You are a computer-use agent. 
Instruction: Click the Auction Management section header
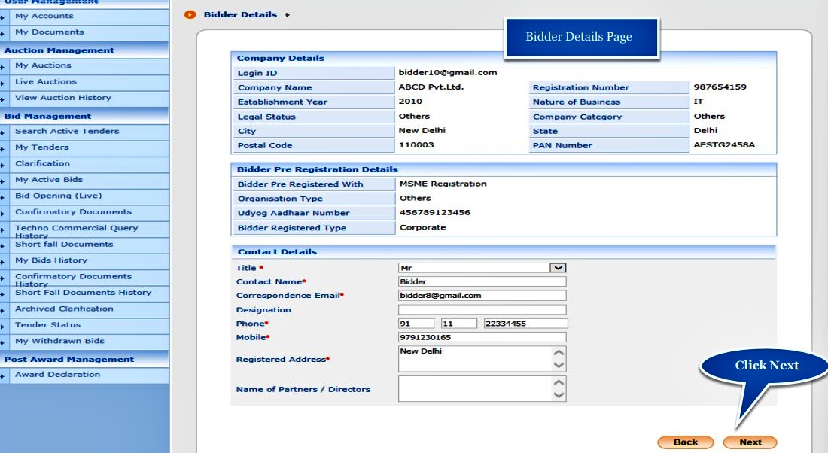(x=59, y=50)
